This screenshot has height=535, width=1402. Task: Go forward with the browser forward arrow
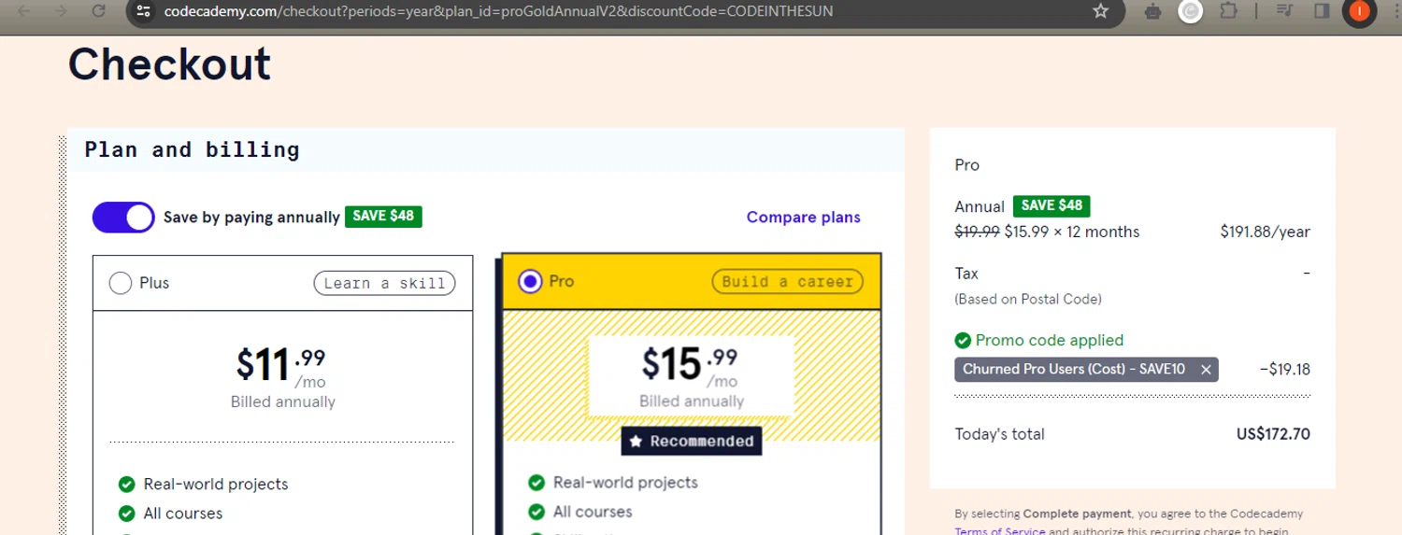(61, 11)
